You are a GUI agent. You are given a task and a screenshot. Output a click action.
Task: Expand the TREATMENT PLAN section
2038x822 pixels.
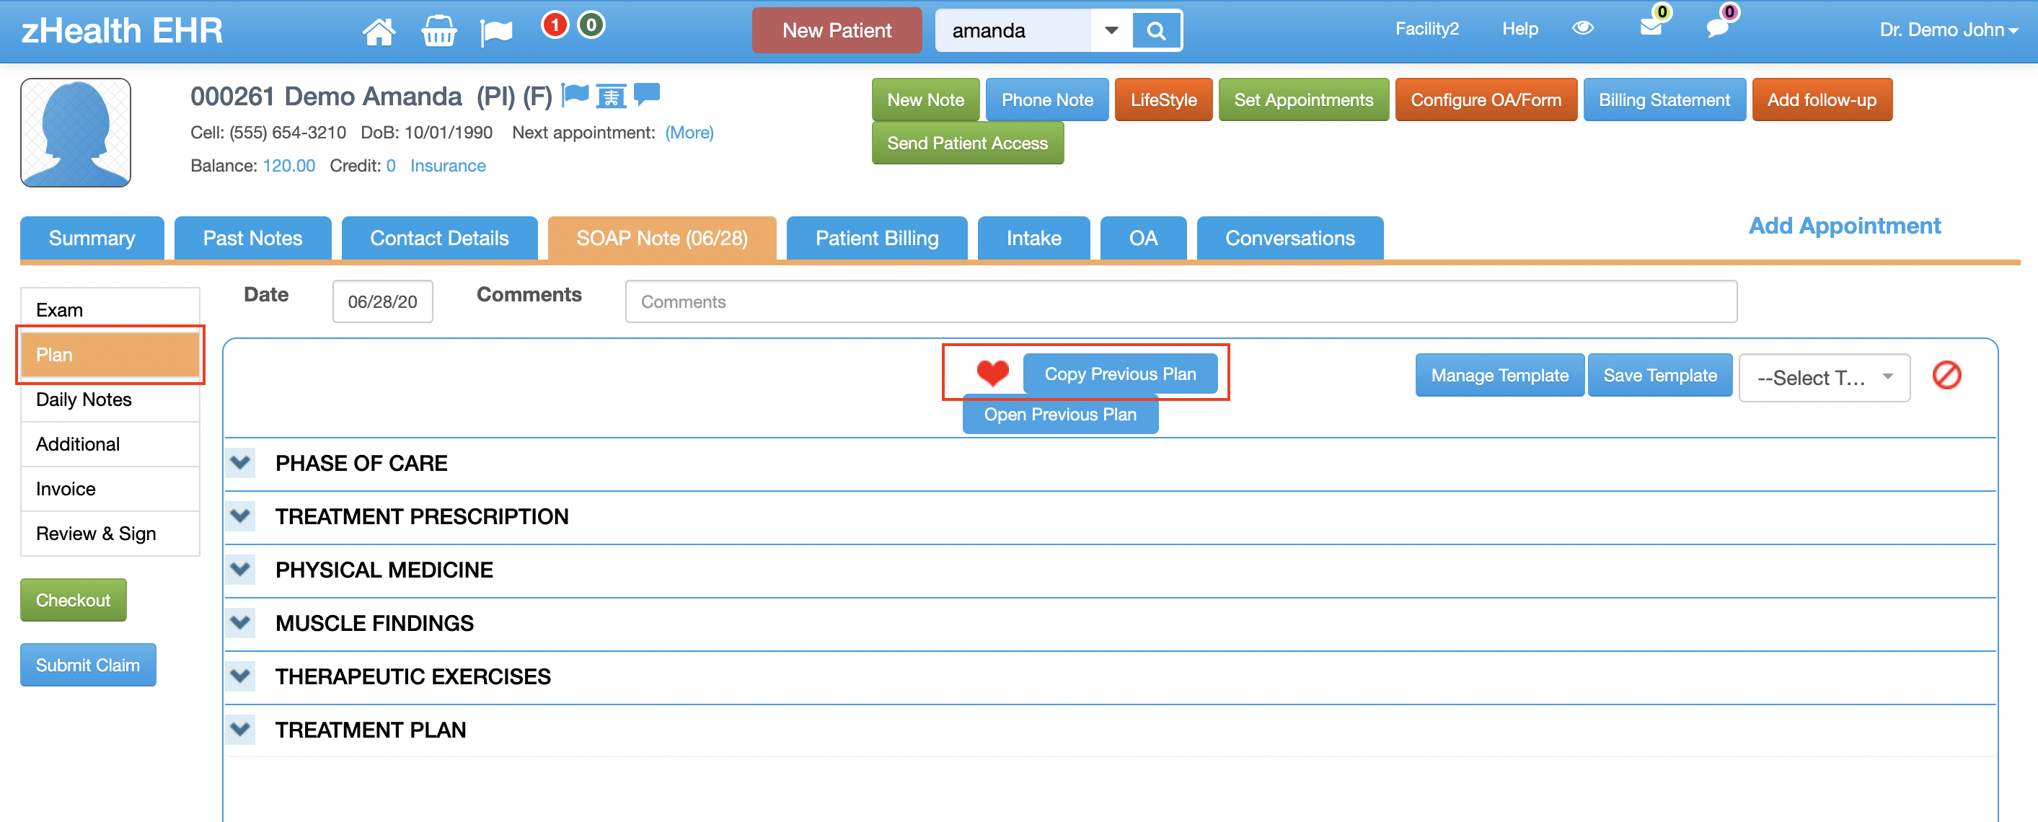(241, 730)
